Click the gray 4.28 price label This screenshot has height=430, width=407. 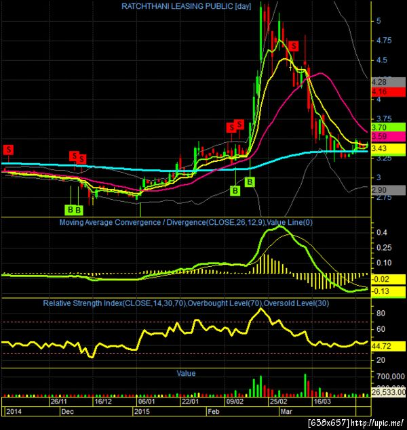tap(388, 82)
